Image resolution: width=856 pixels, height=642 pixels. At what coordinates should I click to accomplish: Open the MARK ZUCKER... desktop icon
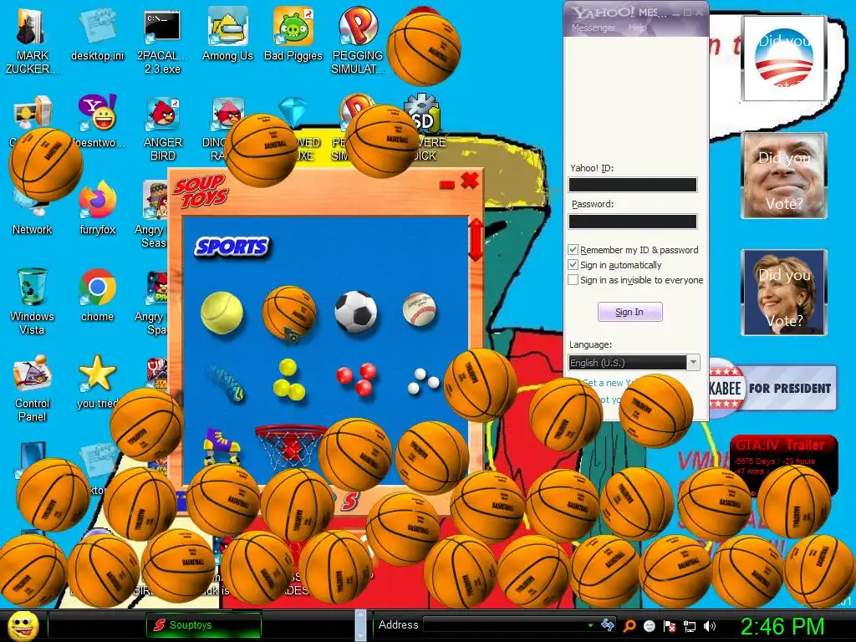pyautogui.click(x=32, y=39)
